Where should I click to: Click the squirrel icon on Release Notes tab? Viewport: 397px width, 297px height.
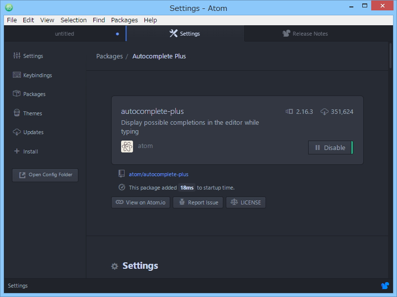pyautogui.click(x=286, y=33)
